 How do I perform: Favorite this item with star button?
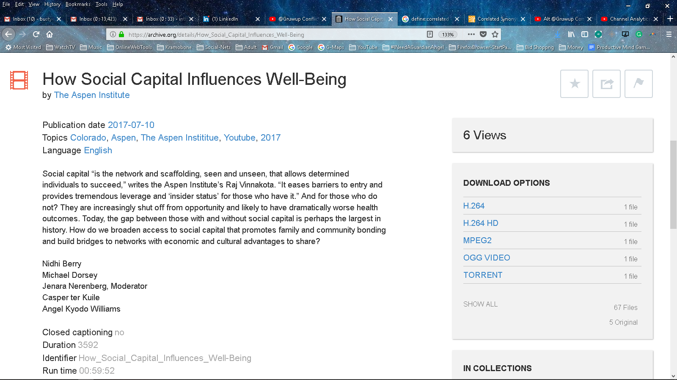click(574, 84)
